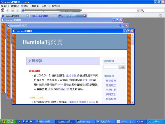Open Paint Shop in the taskbar
The height and width of the screenshot is (124, 165).
[85, 121]
